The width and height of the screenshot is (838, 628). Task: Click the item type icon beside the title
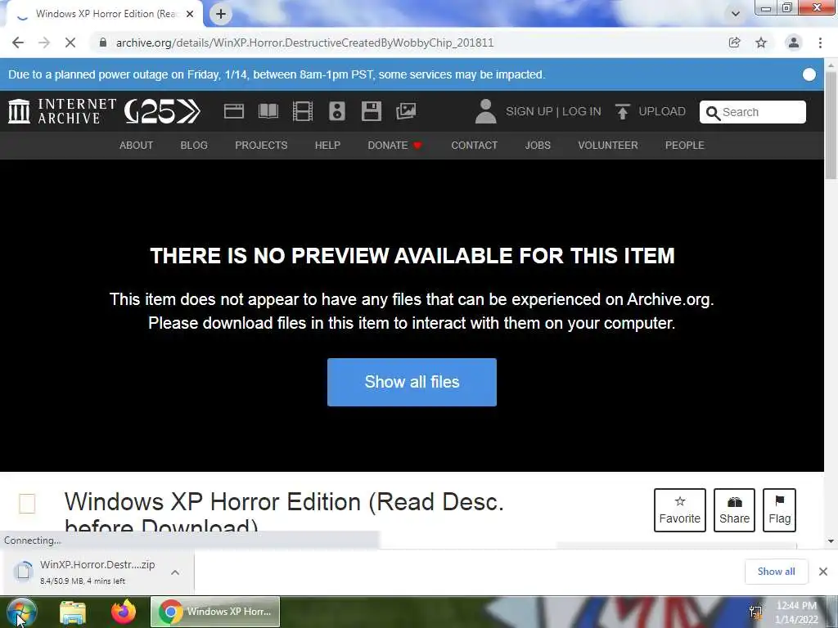click(27, 504)
